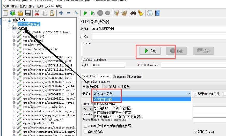The height and width of the screenshot is (136, 226).
Task: Open Help with question mark icon
Action: (157, 13)
